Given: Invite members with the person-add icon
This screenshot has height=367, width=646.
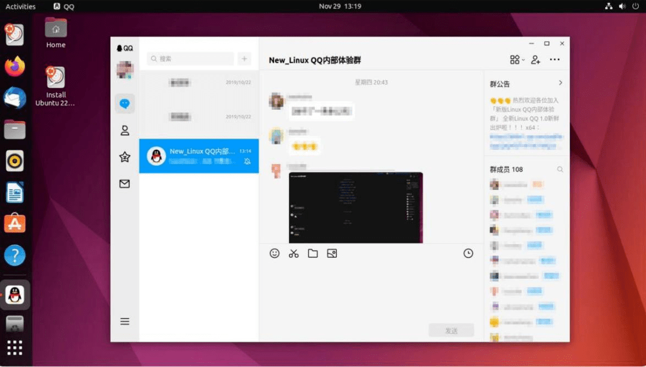Looking at the screenshot, I should pyautogui.click(x=535, y=59).
